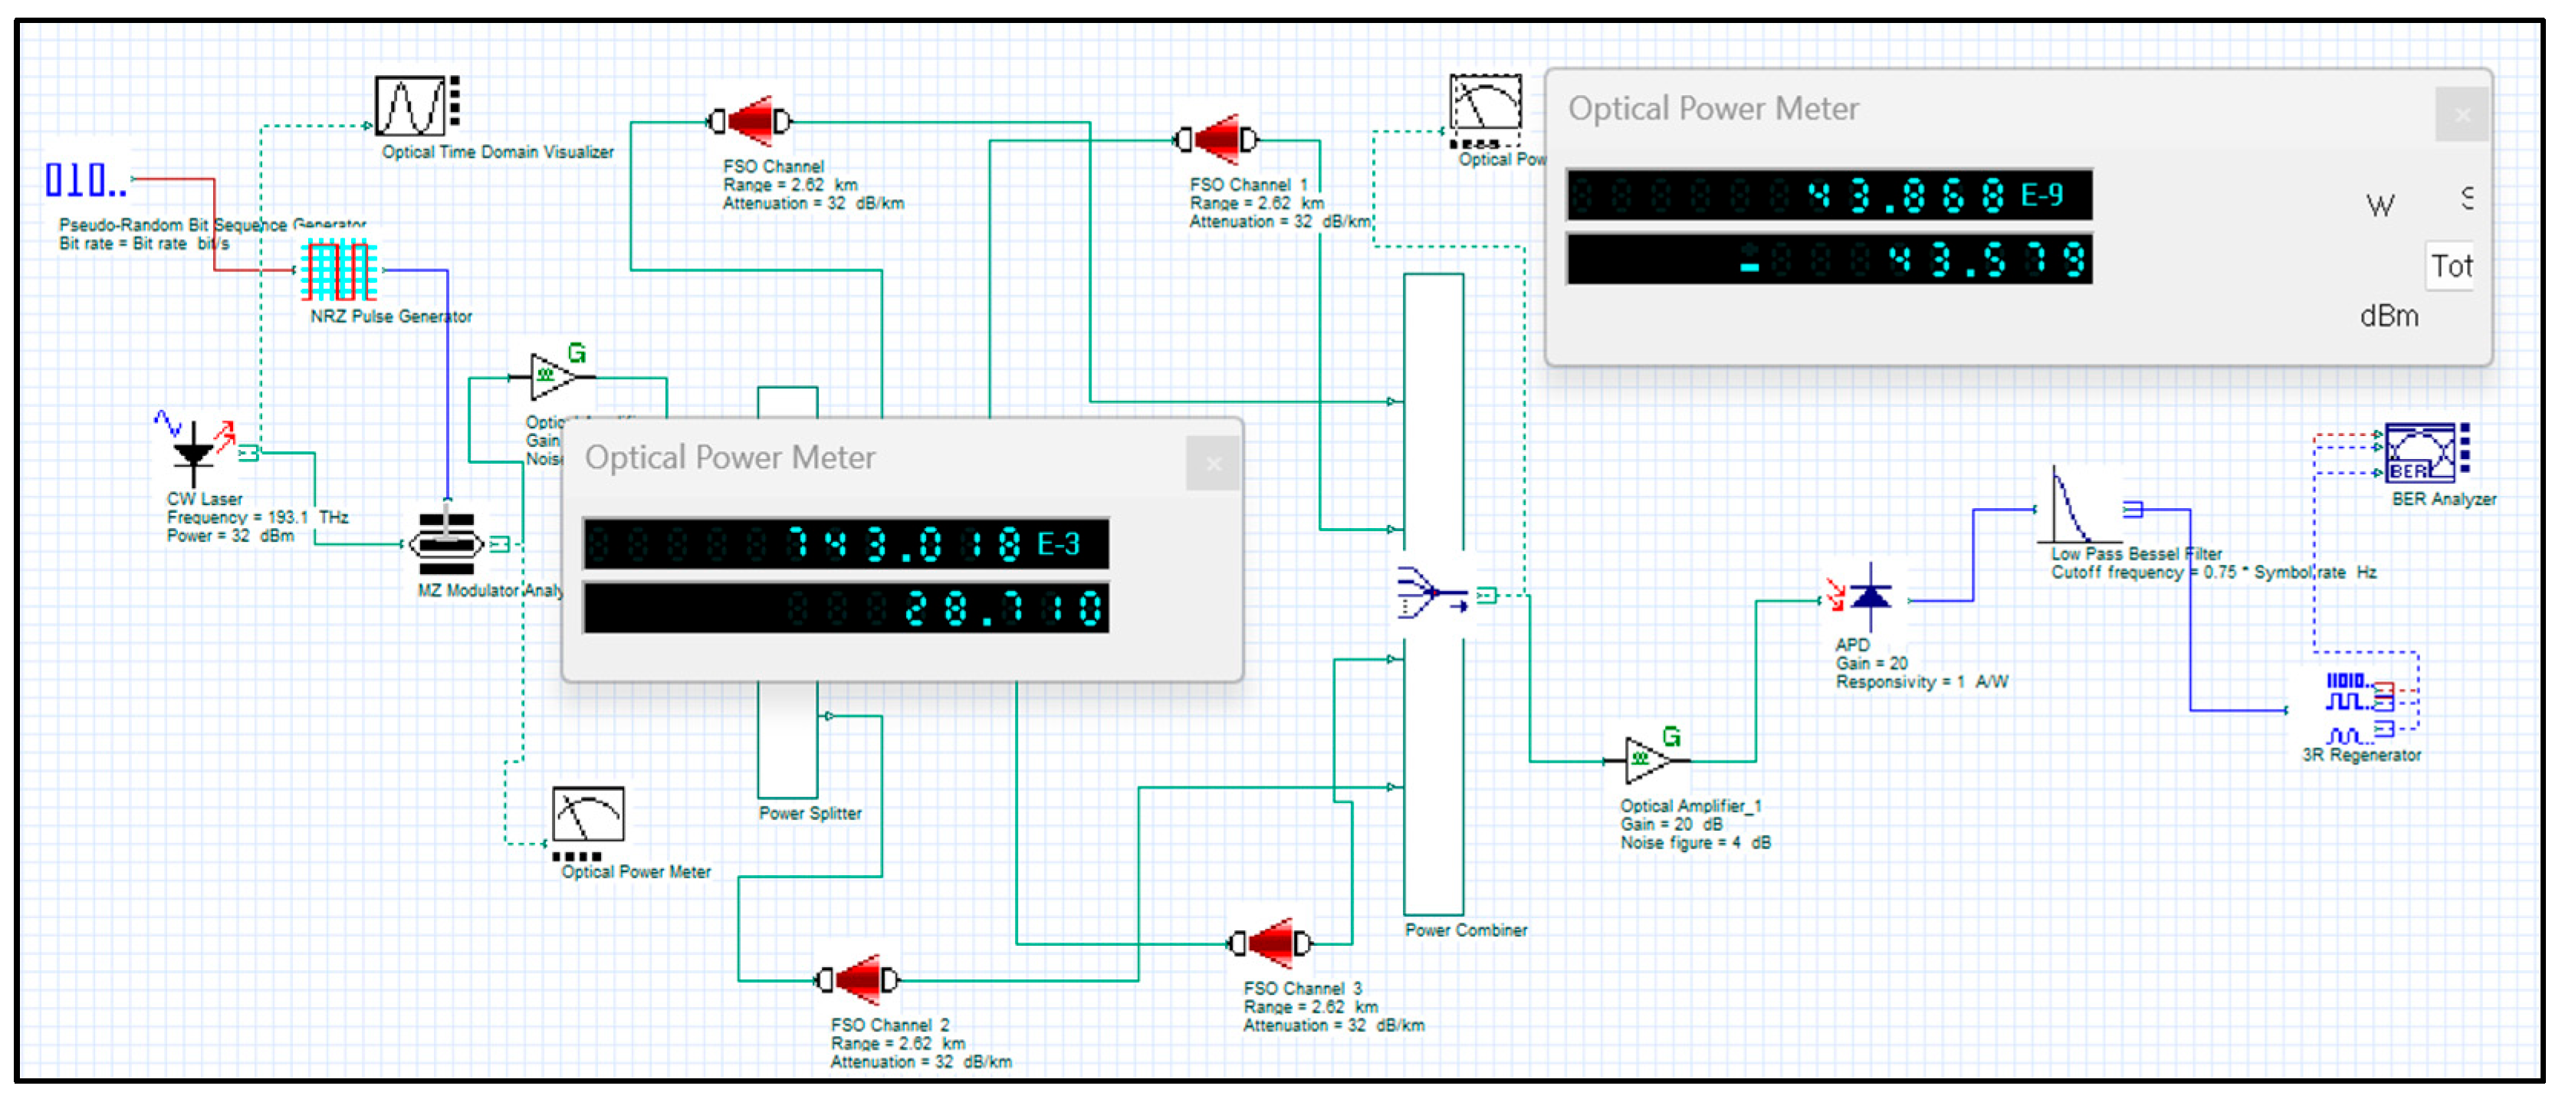Select the FSO Channel 2 horn icon
The width and height of the screenshot is (2562, 1099).
pos(857,979)
